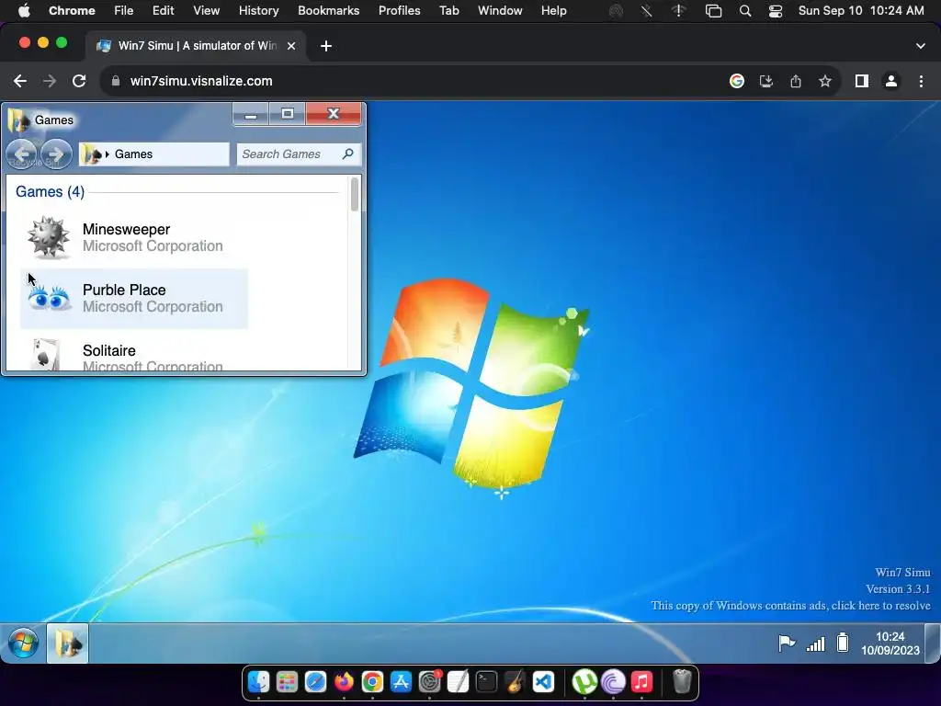
Task: Click the install app icon in address bar
Action: (x=766, y=81)
